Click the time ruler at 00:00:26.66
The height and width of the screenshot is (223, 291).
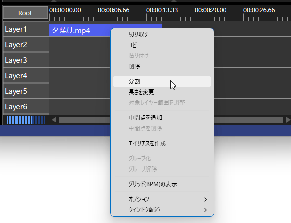259,10
